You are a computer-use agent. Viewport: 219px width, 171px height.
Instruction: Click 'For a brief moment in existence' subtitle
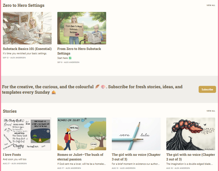click(x=136, y=164)
